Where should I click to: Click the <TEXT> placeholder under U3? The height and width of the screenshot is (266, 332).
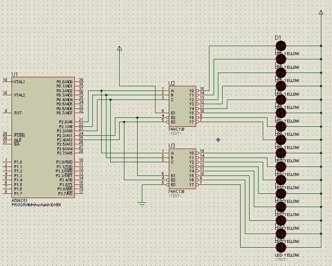tap(175, 196)
